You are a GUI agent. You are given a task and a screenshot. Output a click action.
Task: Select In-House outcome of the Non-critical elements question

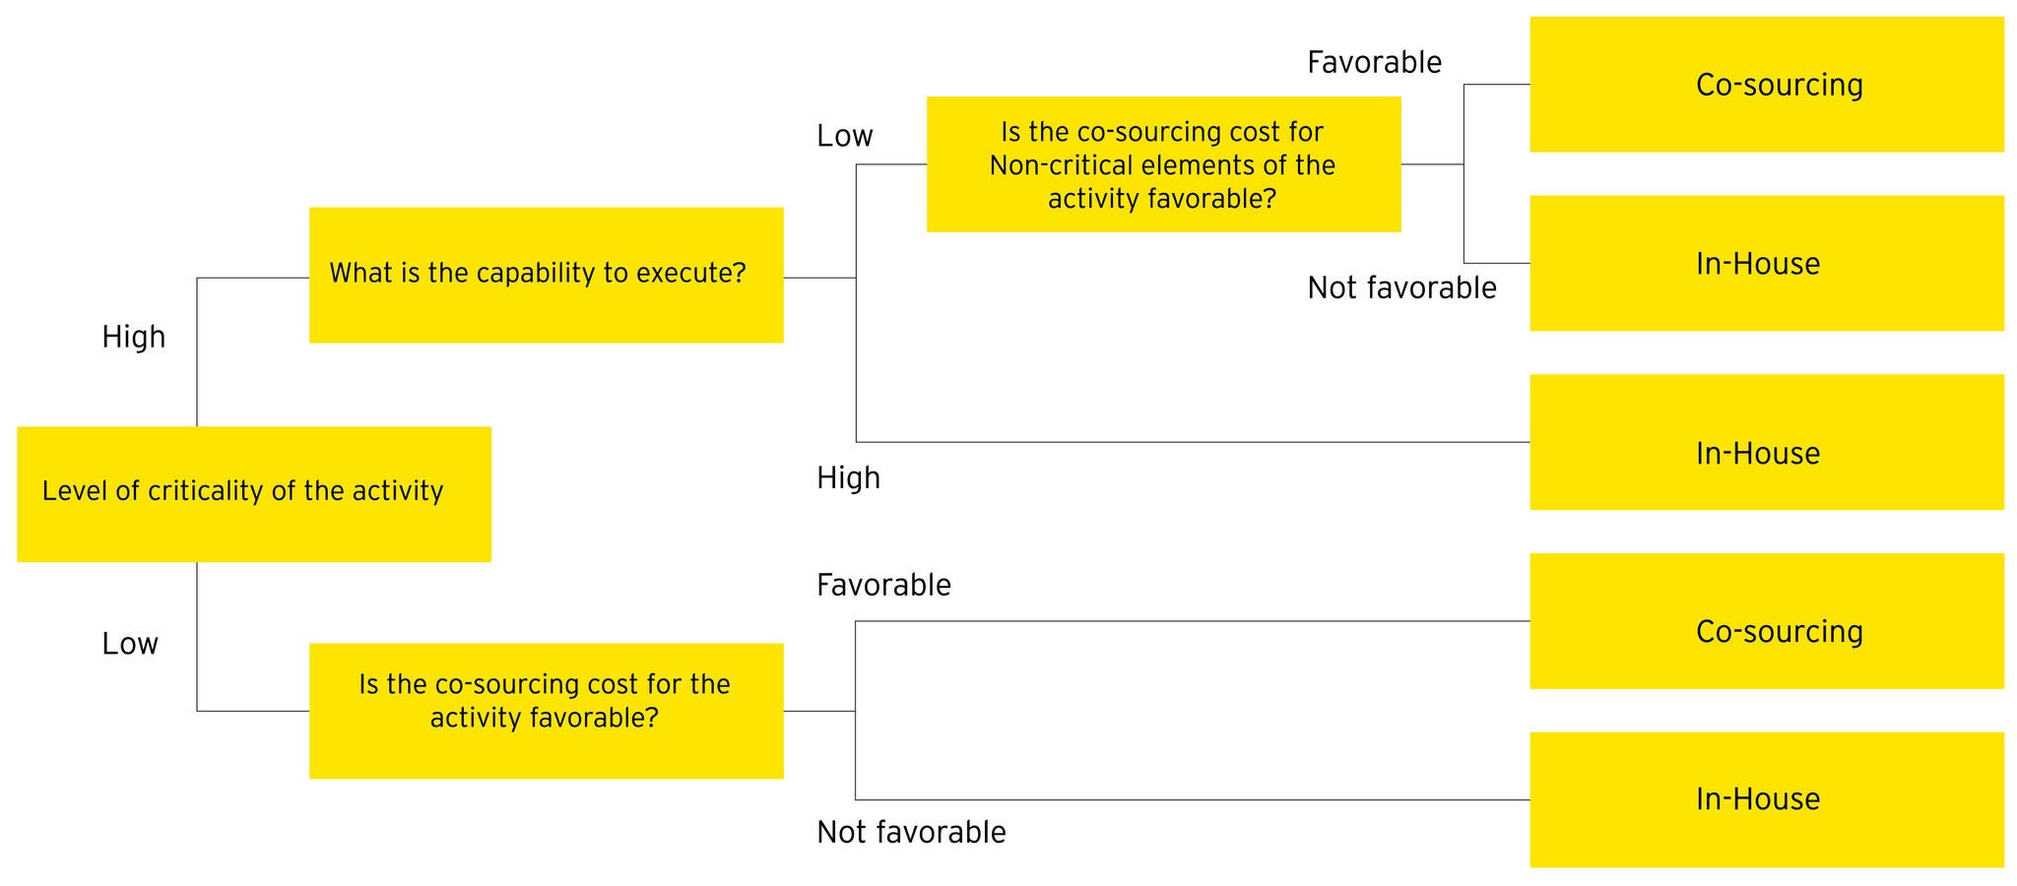click(1766, 263)
